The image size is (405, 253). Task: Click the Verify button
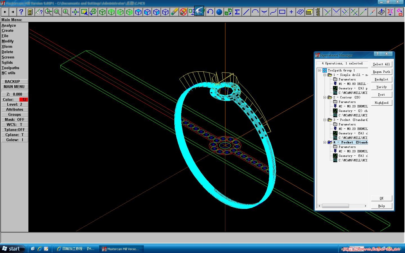(381, 87)
